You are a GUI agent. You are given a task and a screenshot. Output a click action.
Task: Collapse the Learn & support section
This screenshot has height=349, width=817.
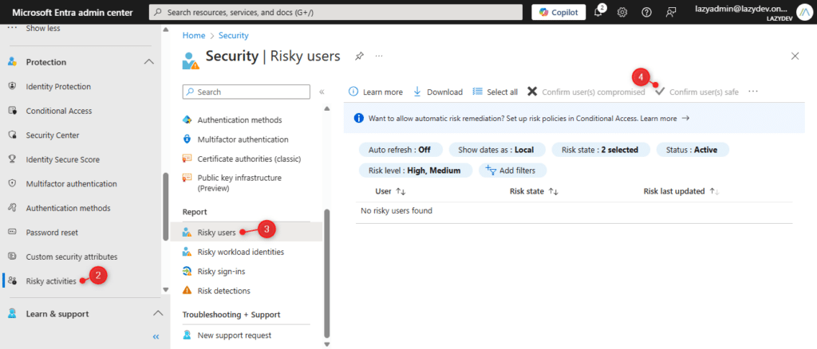click(157, 313)
